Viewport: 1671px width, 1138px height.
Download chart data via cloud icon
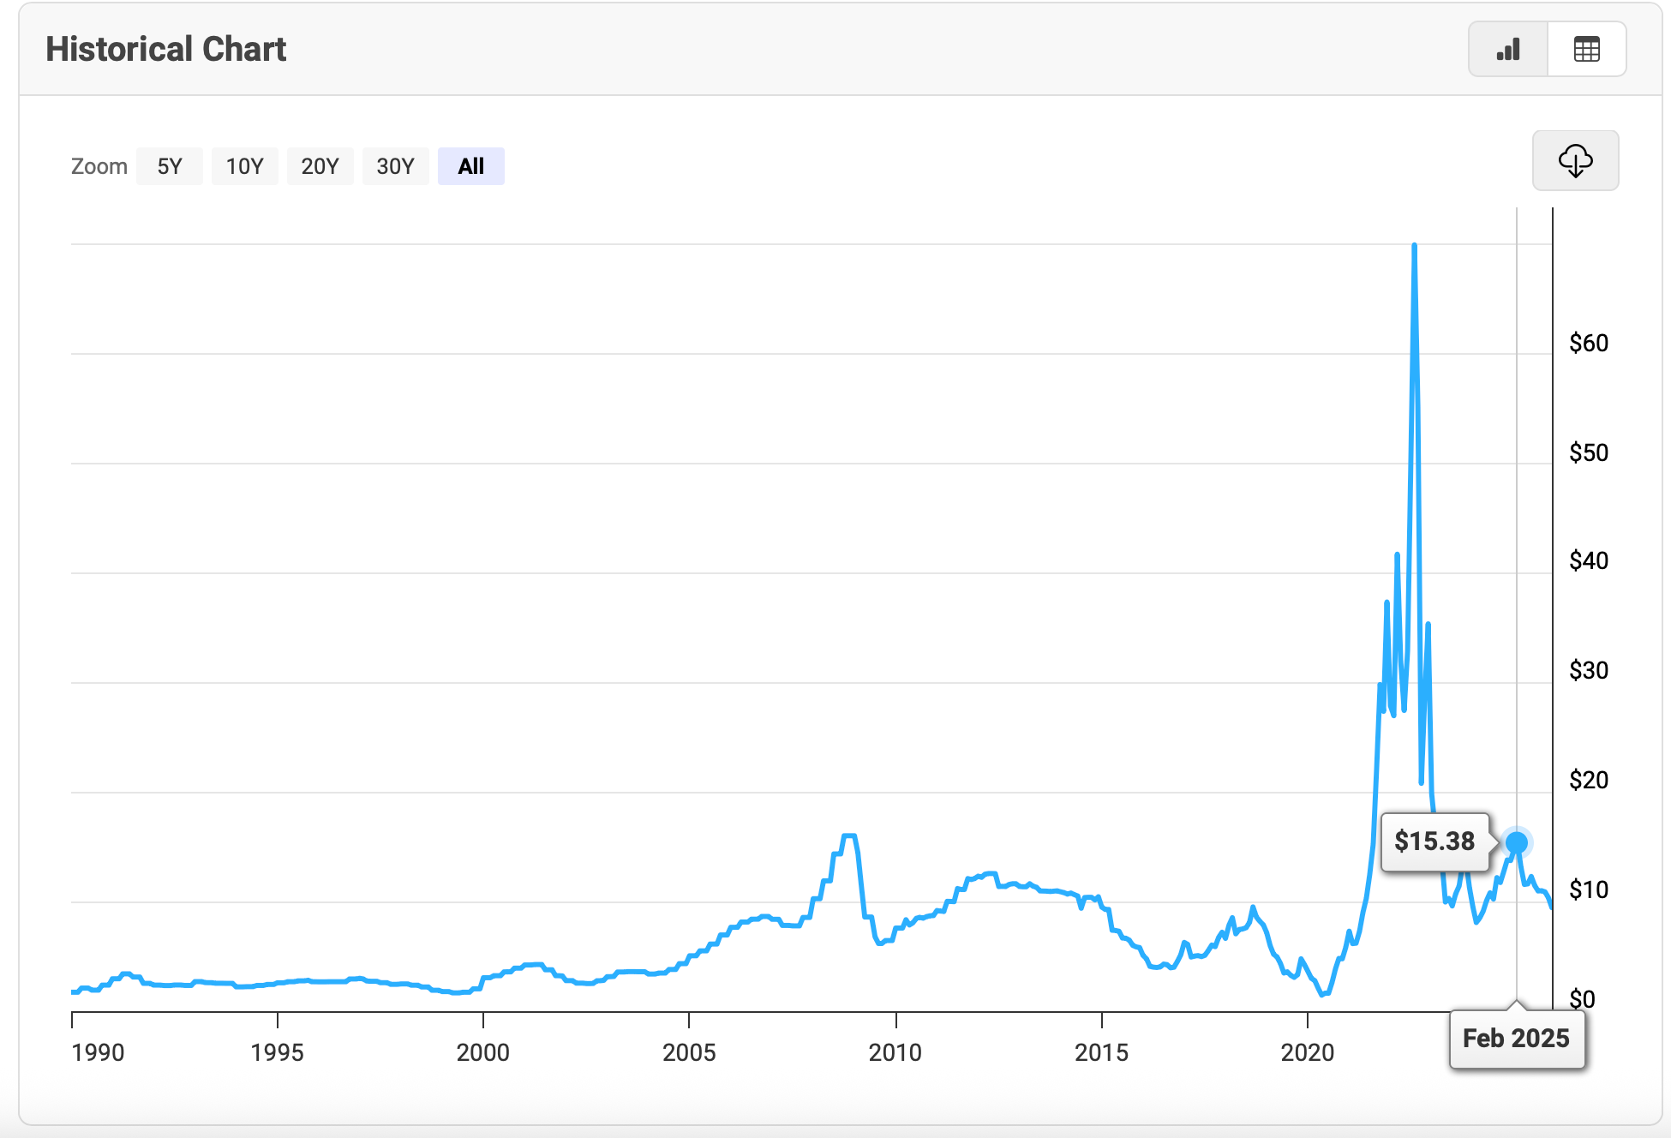pyautogui.click(x=1575, y=160)
